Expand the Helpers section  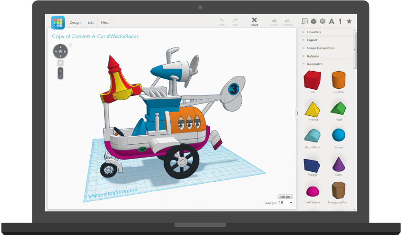tap(326, 56)
